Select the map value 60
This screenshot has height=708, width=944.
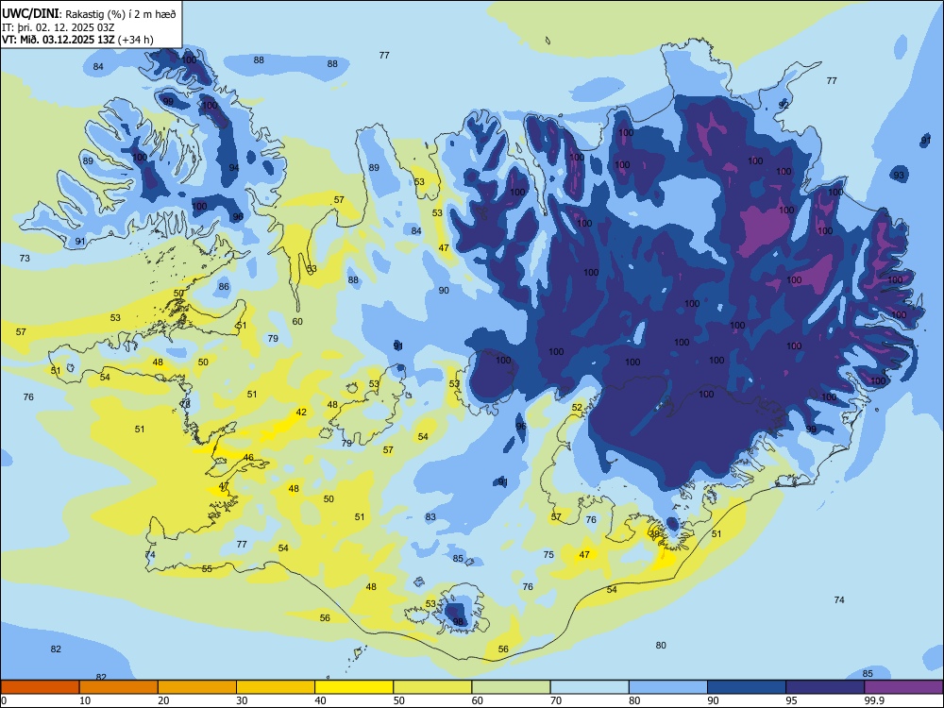(297, 322)
